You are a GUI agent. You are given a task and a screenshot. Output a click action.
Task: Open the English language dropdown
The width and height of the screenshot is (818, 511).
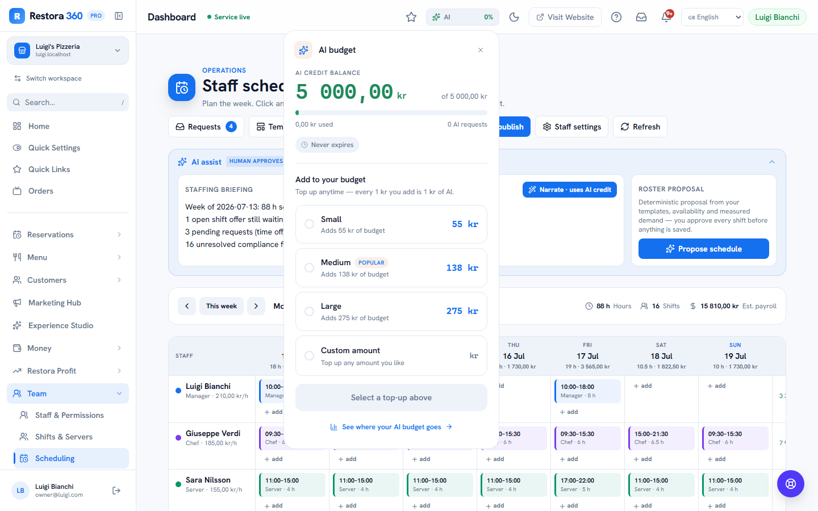click(712, 17)
